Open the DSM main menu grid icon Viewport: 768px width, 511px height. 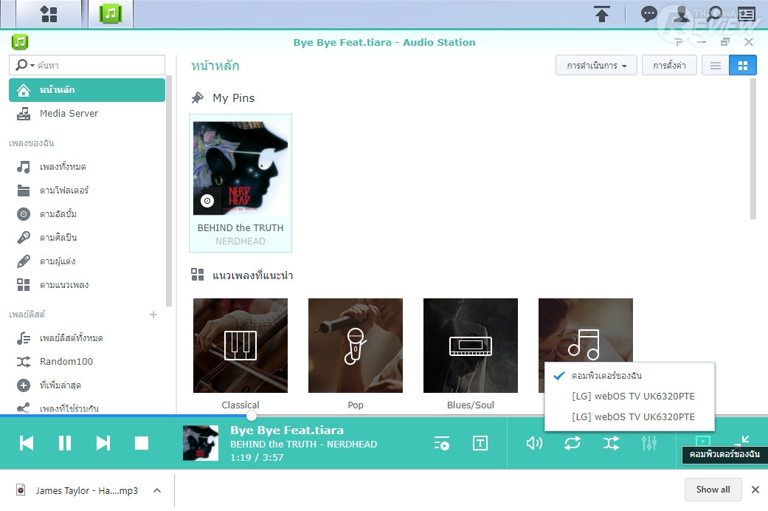(x=49, y=14)
